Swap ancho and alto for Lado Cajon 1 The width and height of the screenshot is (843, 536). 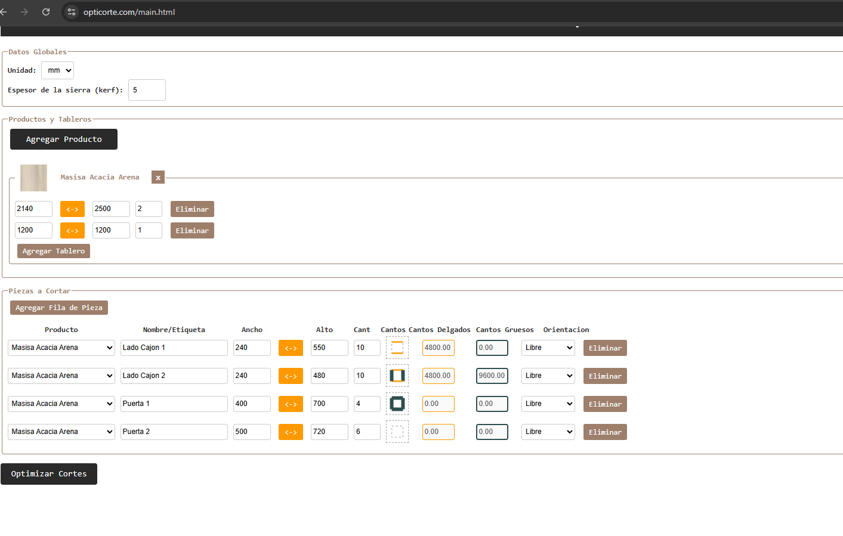point(291,348)
